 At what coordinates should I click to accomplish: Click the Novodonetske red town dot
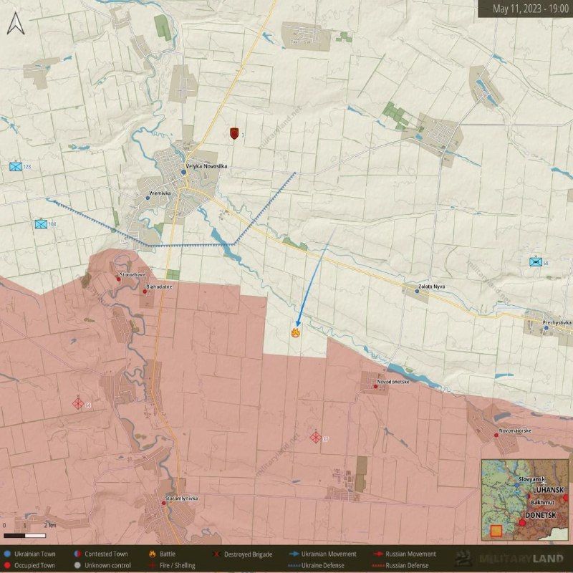375,387
